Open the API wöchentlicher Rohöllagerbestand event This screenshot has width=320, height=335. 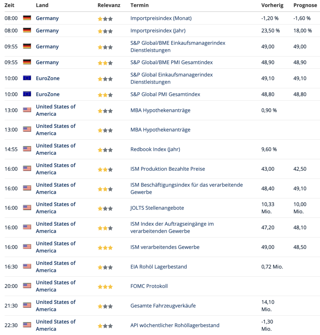[175, 325]
